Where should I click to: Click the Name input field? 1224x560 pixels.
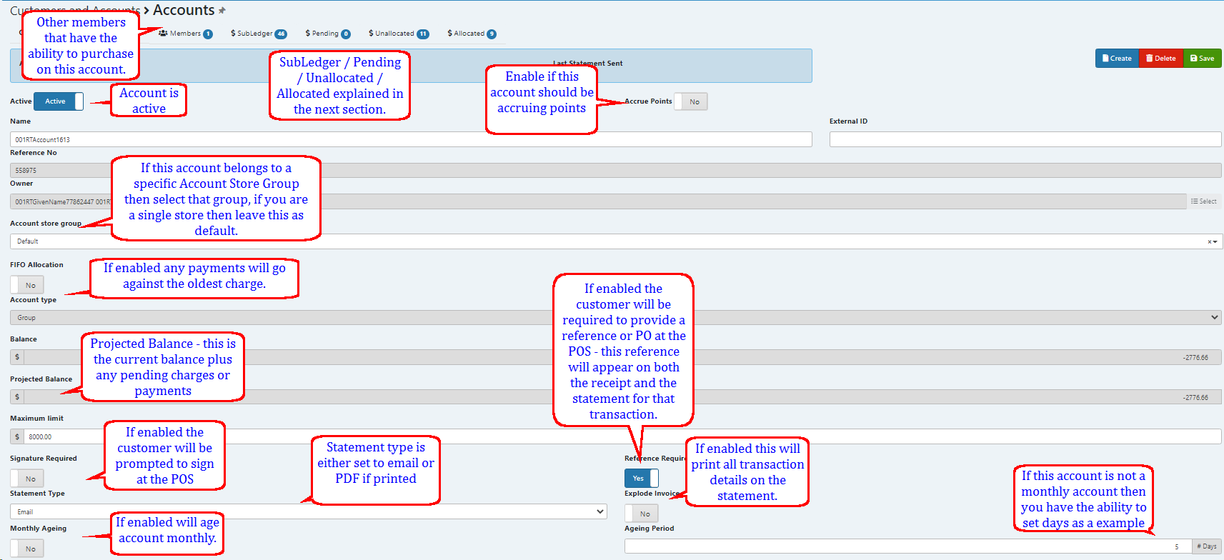tap(411, 139)
